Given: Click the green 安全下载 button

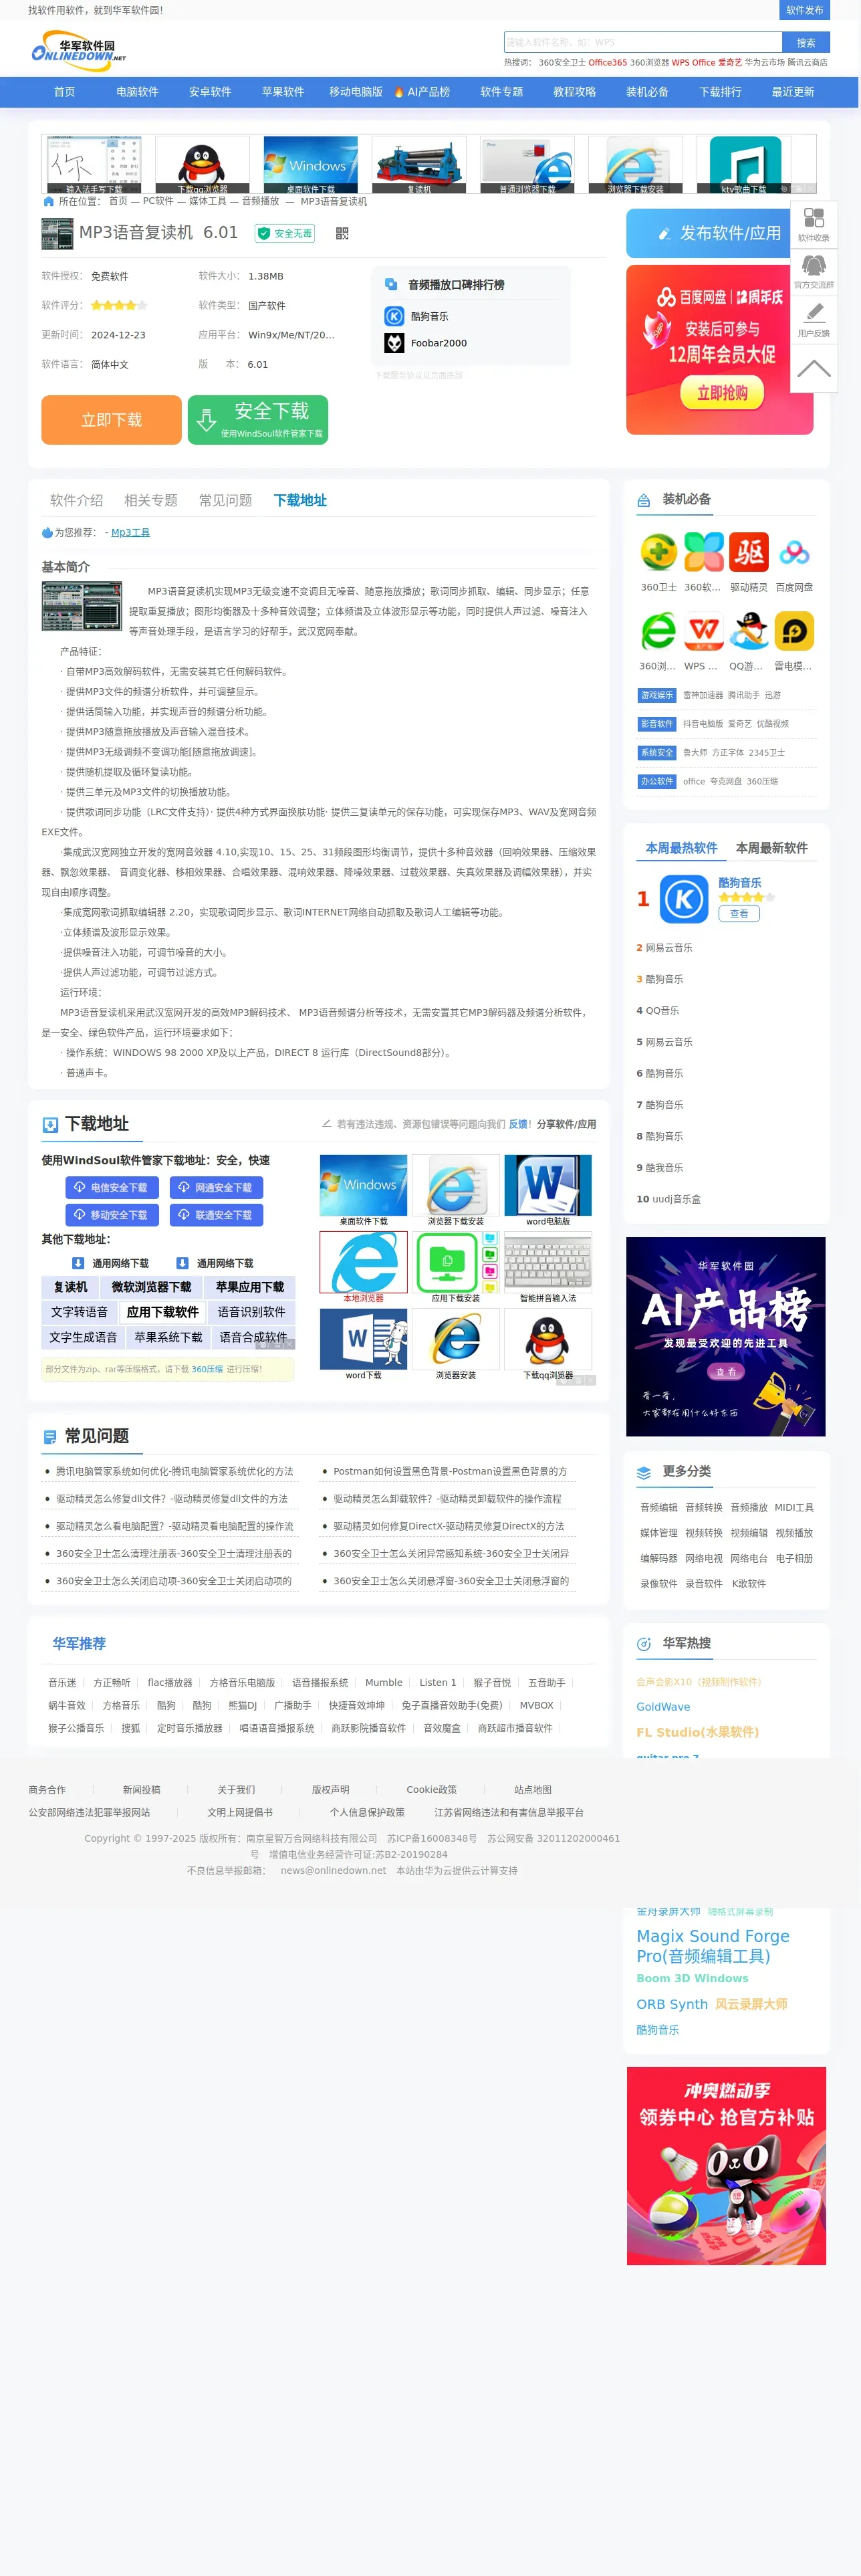Looking at the screenshot, I should click(x=258, y=420).
